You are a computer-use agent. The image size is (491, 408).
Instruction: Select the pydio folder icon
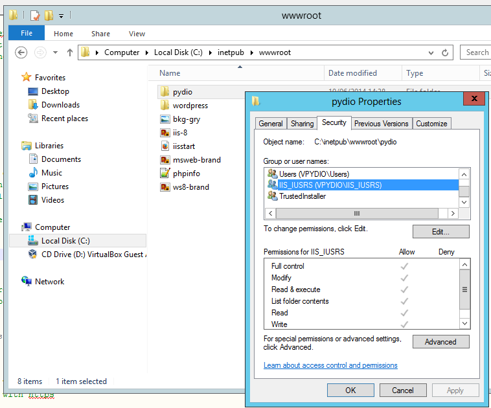point(165,92)
